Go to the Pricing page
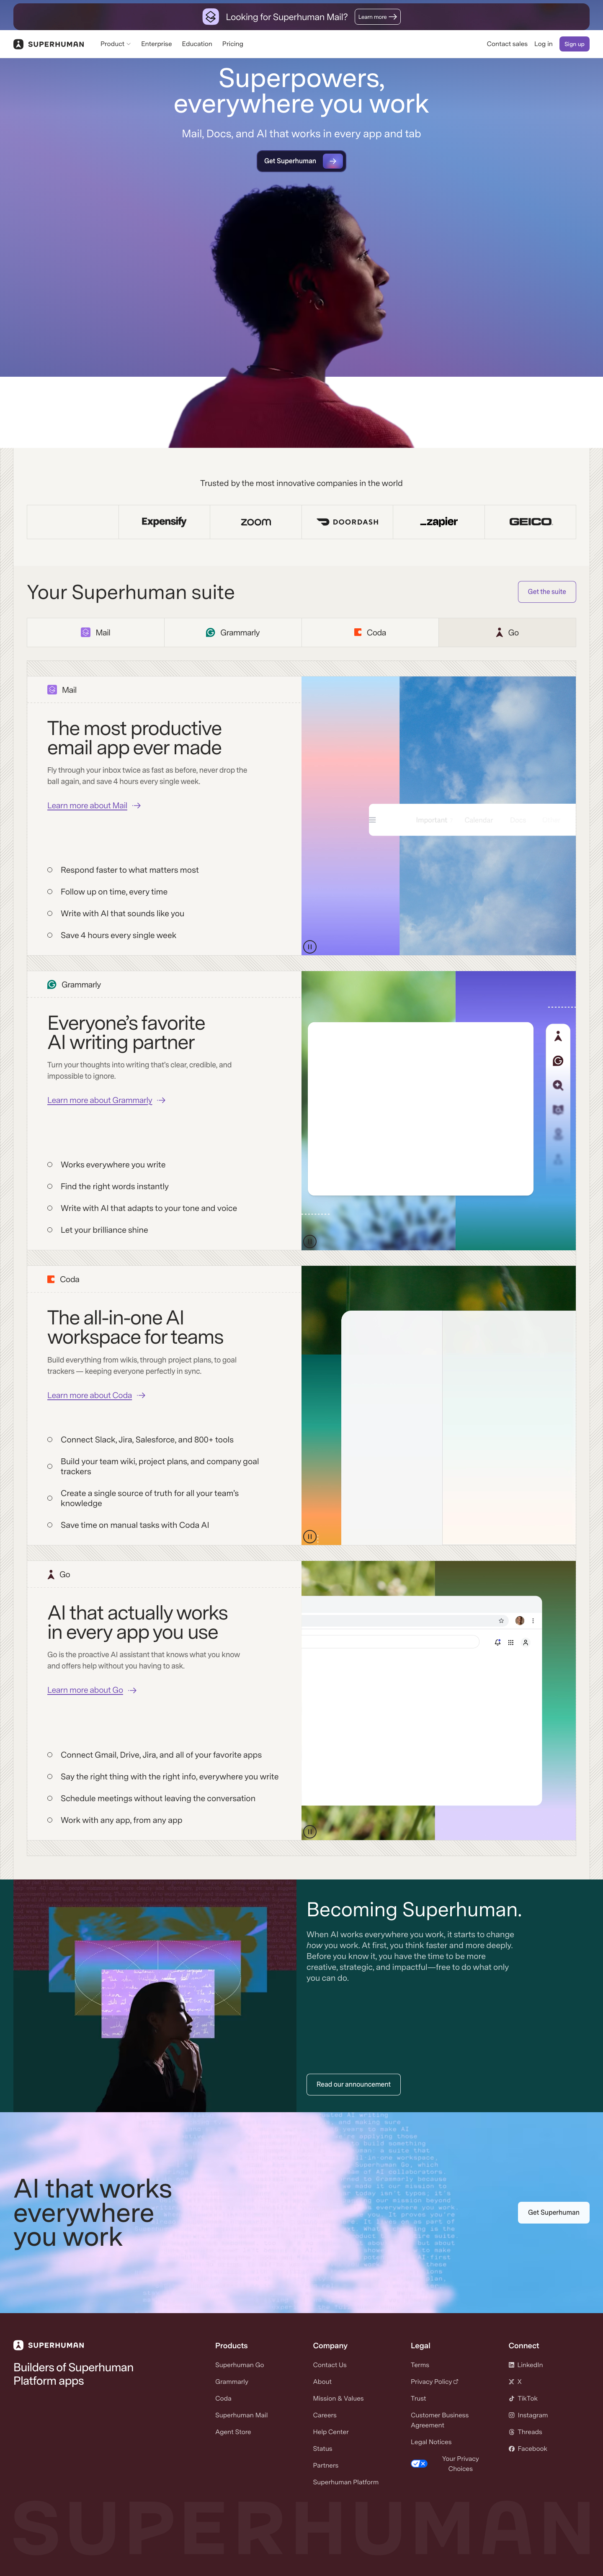The height and width of the screenshot is (2576, 603). click(x=233, y=44)
